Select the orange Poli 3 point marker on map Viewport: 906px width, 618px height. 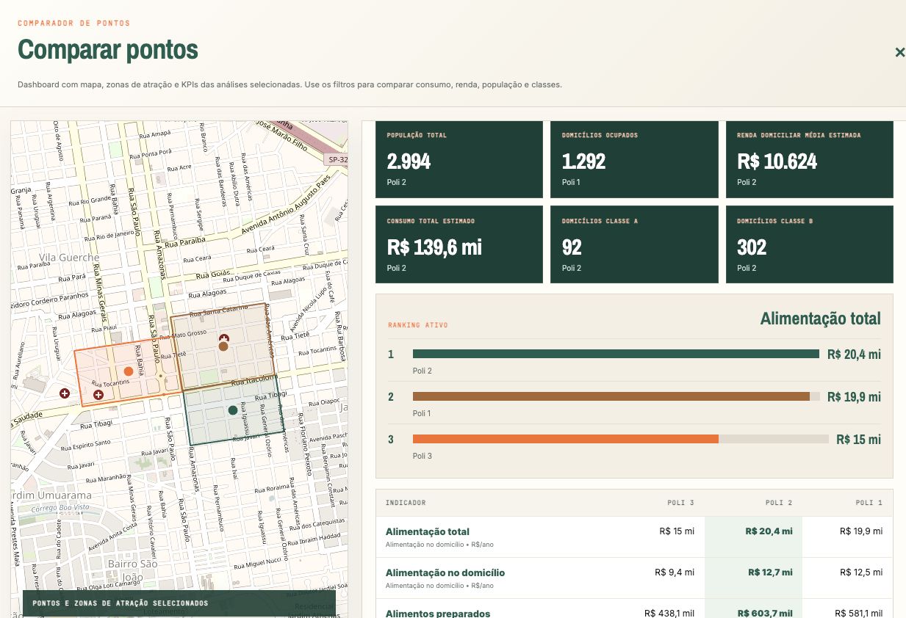(129, 371)
